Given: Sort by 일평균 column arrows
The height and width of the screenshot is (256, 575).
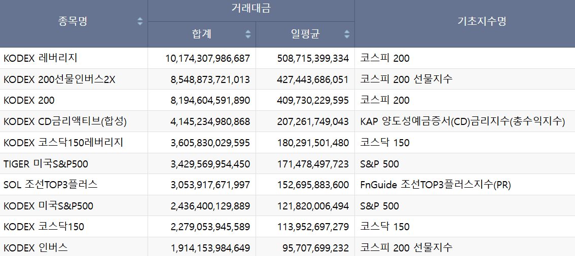Looking at the screenshot, I should 347,34.
